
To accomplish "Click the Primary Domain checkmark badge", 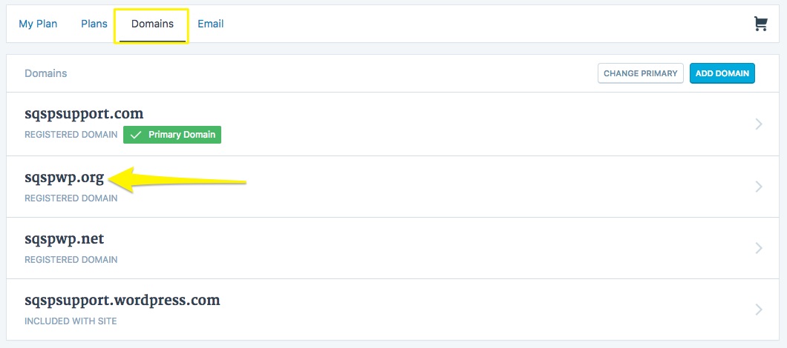I will pyautogui.click(x=172, y=135).
